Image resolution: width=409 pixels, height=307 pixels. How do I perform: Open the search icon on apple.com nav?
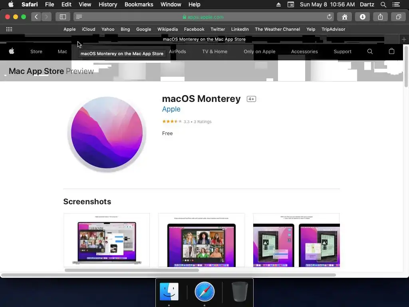370,52
